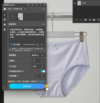Viewport: 100px width, 103px height.
Task: Open the 生成数量 count dropdown
Action: click(40, 76)
